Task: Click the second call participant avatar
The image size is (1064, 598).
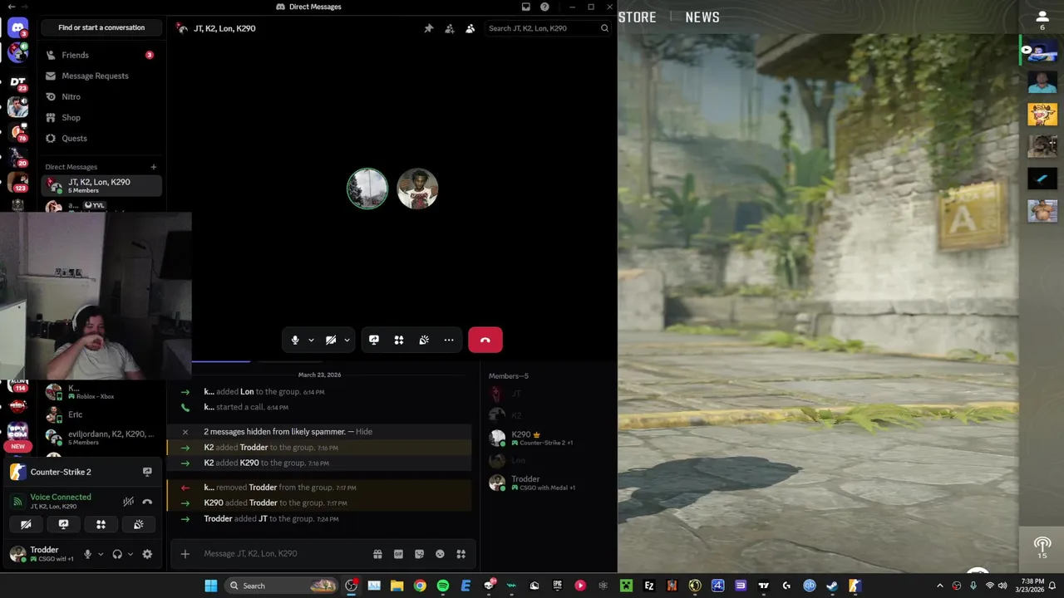Action: click(417, 189)
